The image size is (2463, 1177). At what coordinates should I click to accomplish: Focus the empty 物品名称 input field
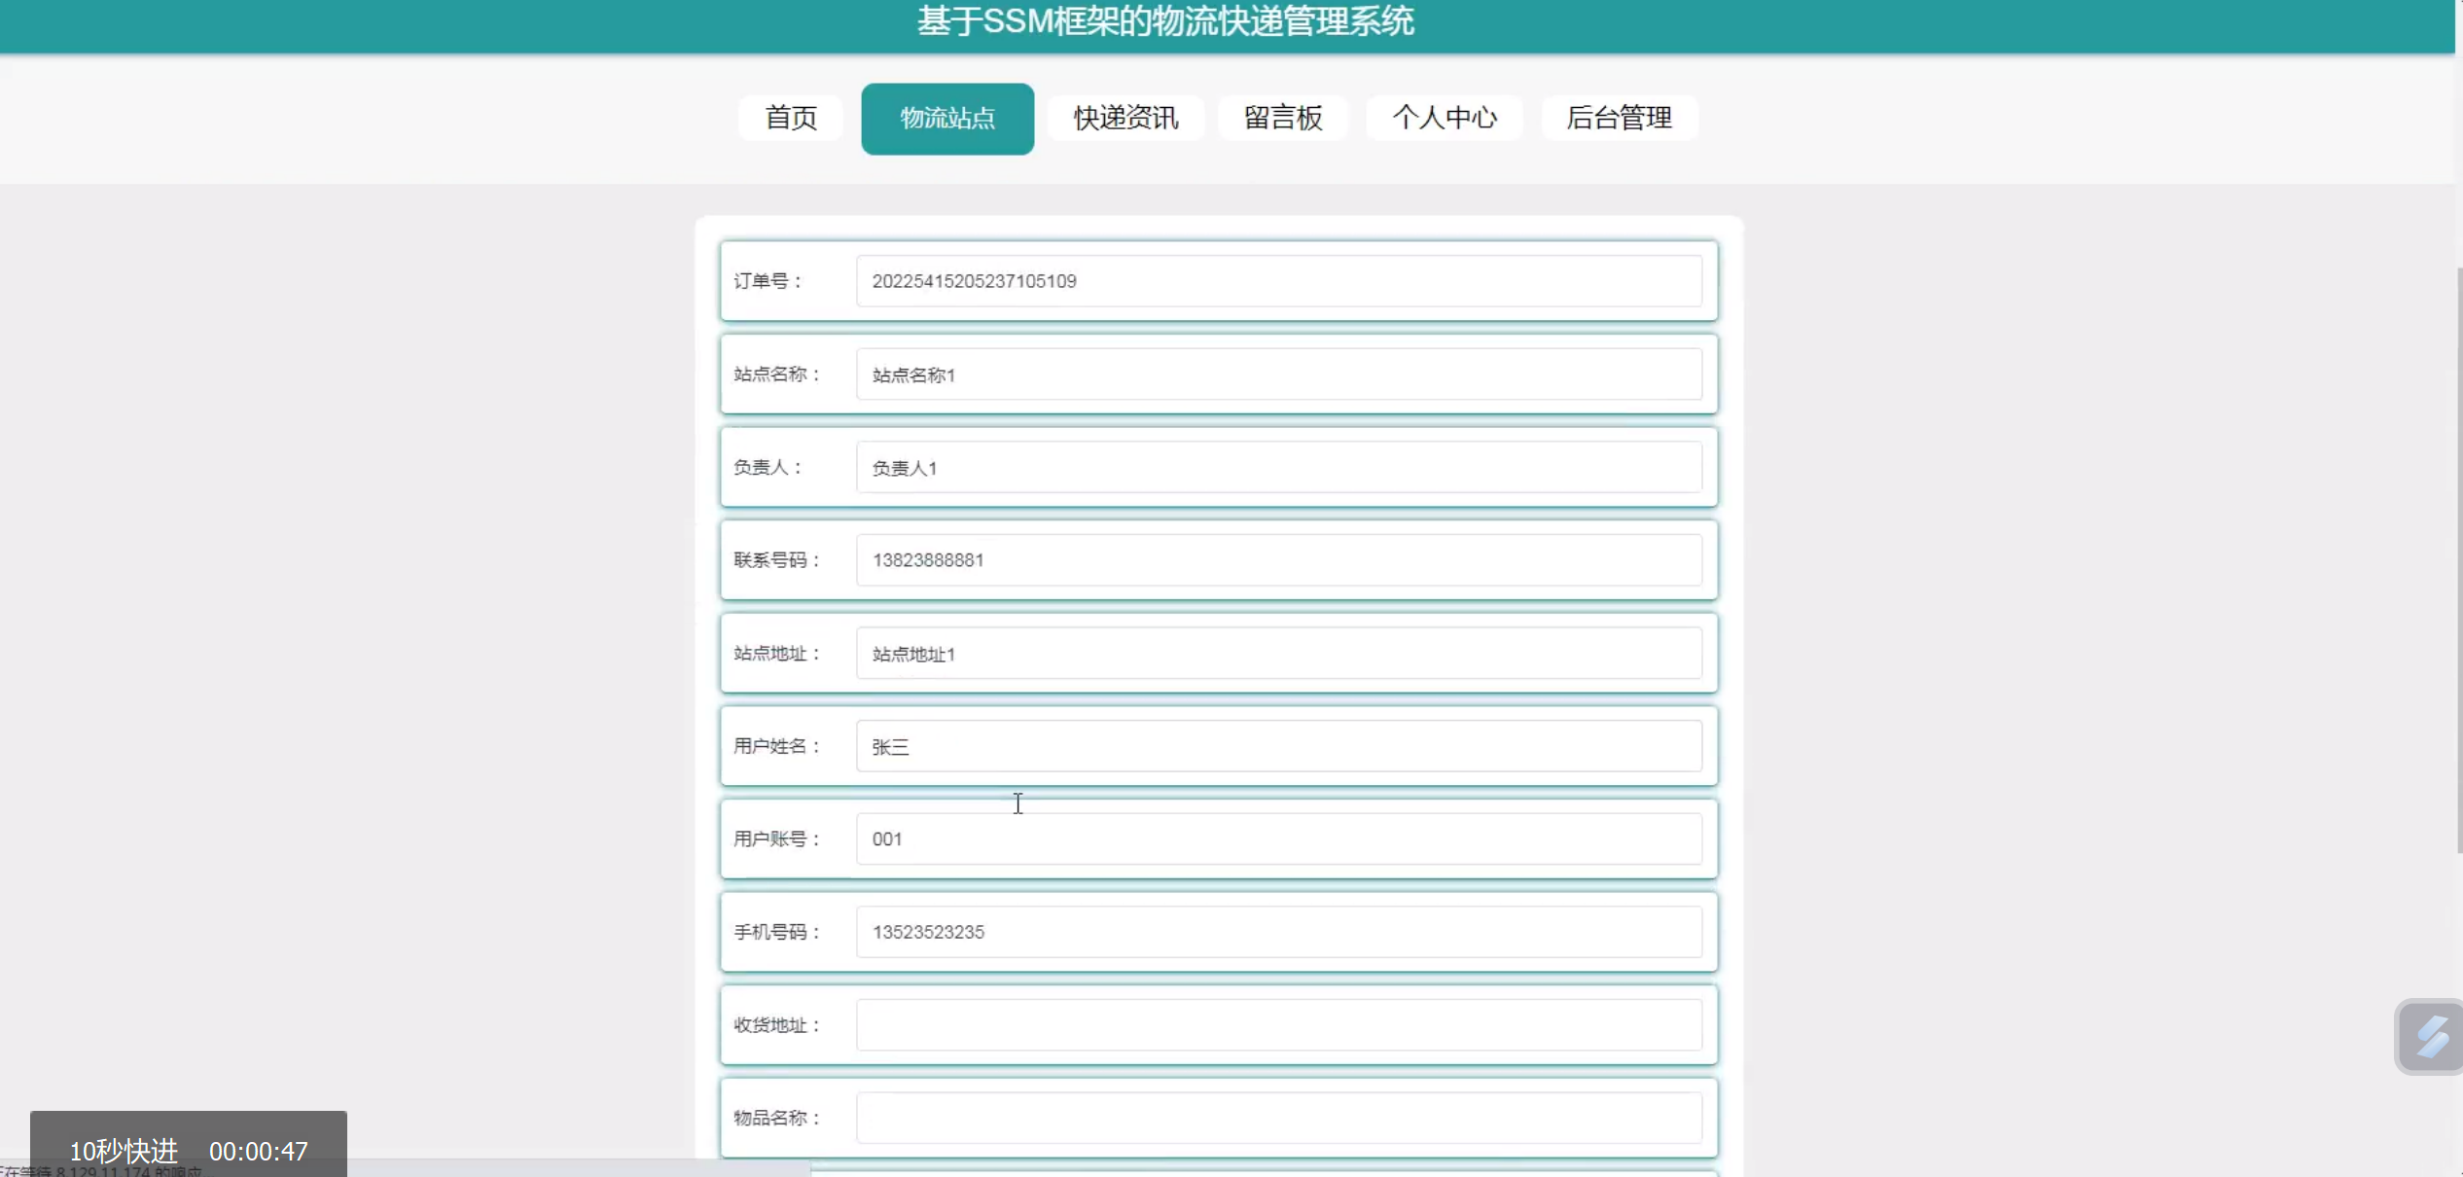tap(1278, 1118)
